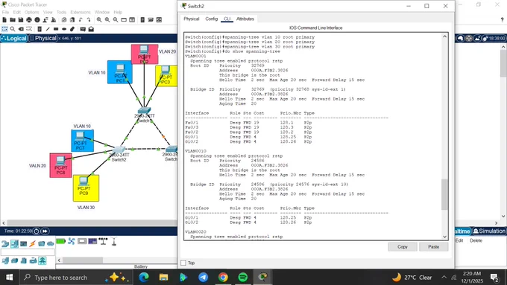Image resolution: width=507 pixels, height=285 pixels.
Task: Click the CLI vertical scrollbar thumb
Action: (444, 194)
